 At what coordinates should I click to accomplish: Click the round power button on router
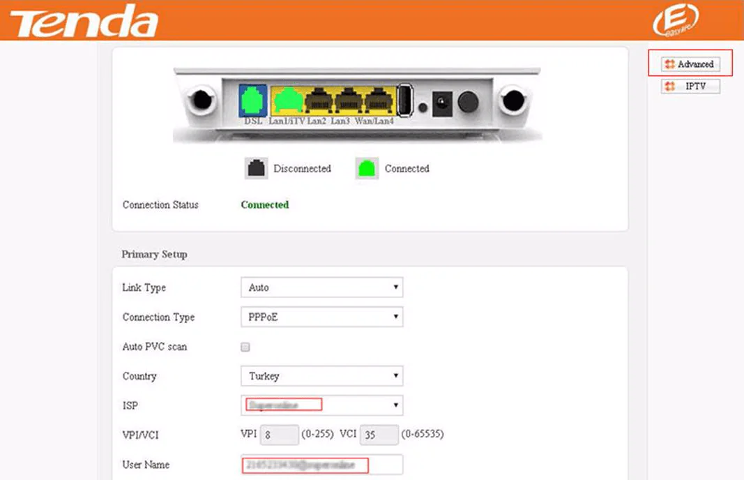(x=469, y=102)
